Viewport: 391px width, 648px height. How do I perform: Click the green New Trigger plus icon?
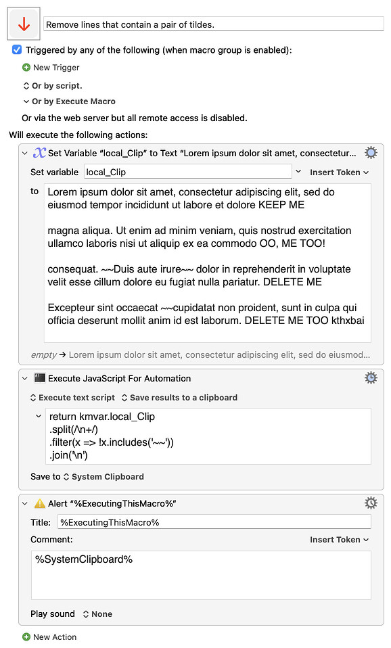(26, 68)
